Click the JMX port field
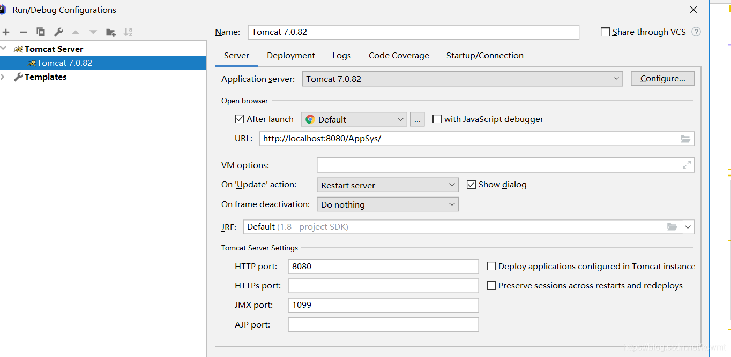Image resolution: width=731 pixels, height=357 pixels. tap(383, 305)
